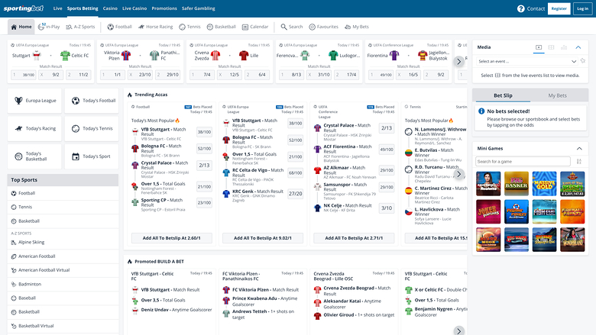Add all to betslip at 2.60/1
This screenshot has height=335, width=596.
pyautogui.click(x=171, y=238)
